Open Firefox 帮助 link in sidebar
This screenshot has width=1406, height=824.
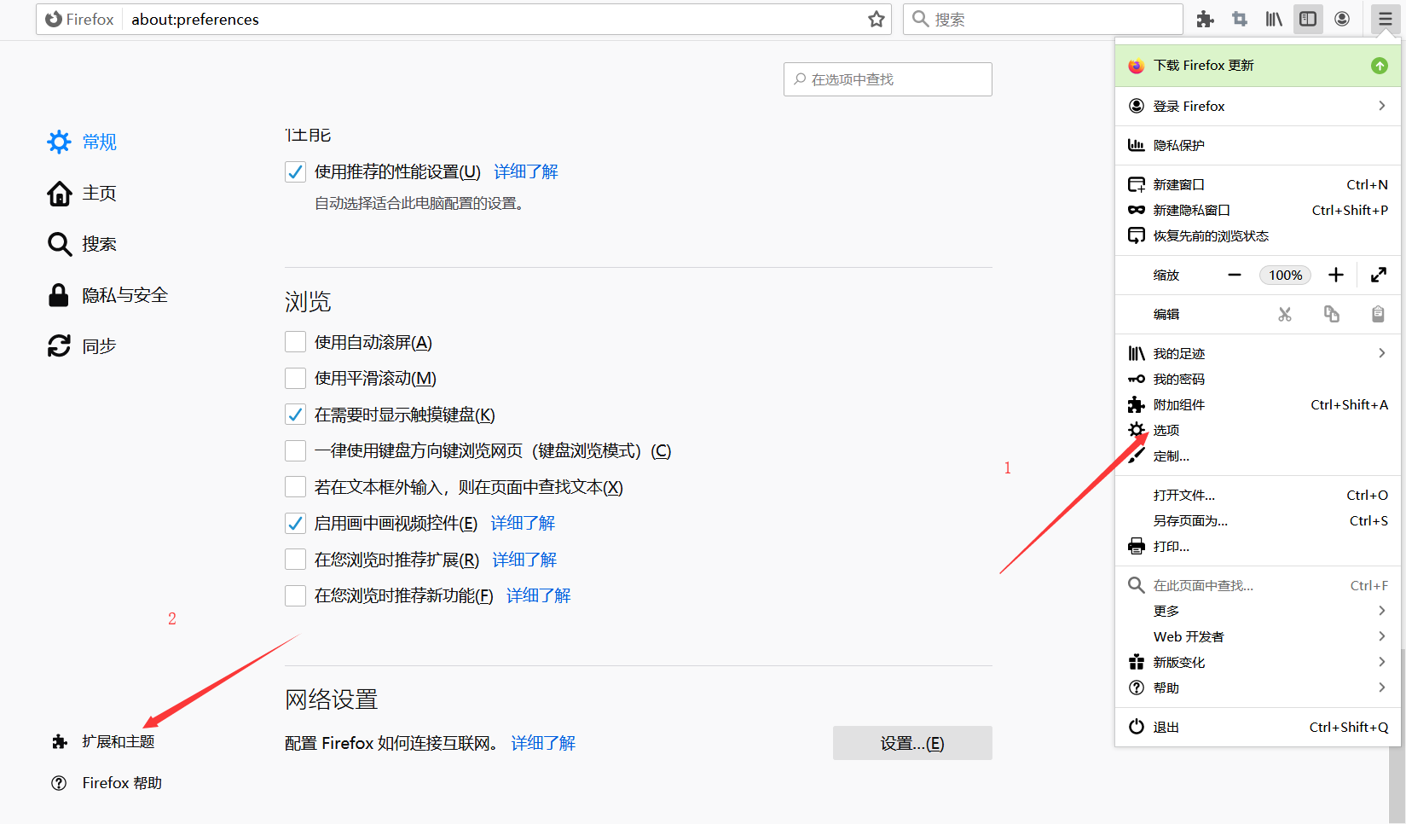tap(107, 783)
